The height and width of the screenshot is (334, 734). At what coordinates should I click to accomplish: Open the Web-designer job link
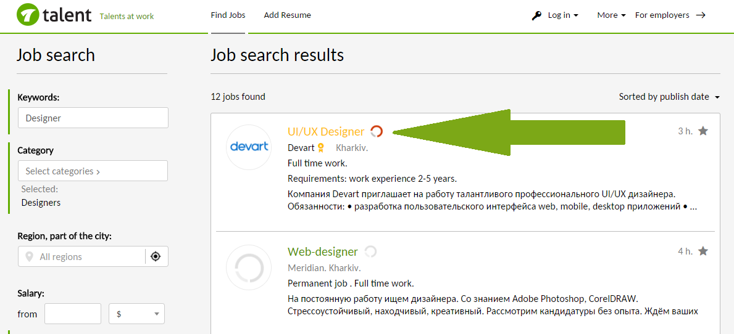(322, 252)
